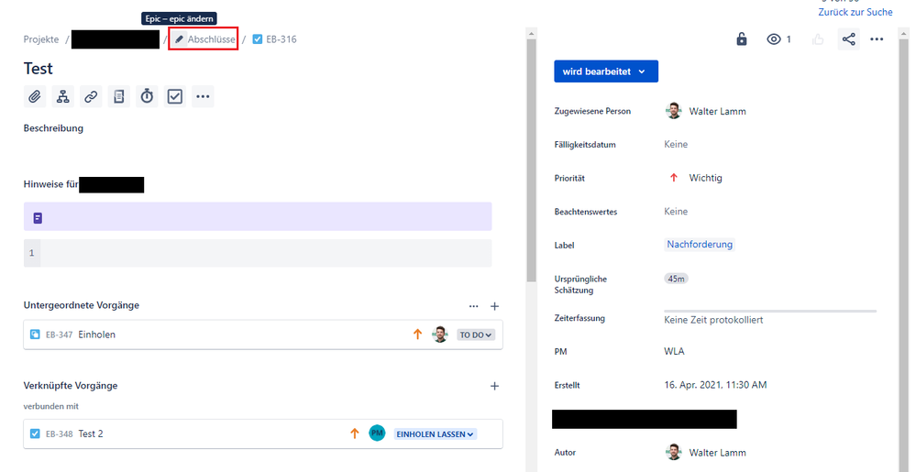Click the assignee Walter Lamm field

706,111
